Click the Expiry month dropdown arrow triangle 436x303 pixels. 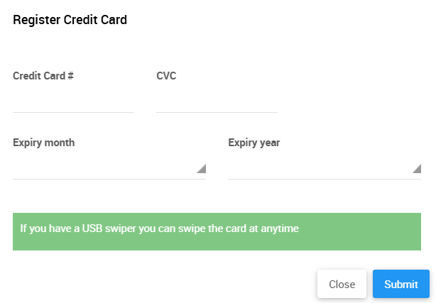pyautogui.click(x=201, y=169)
